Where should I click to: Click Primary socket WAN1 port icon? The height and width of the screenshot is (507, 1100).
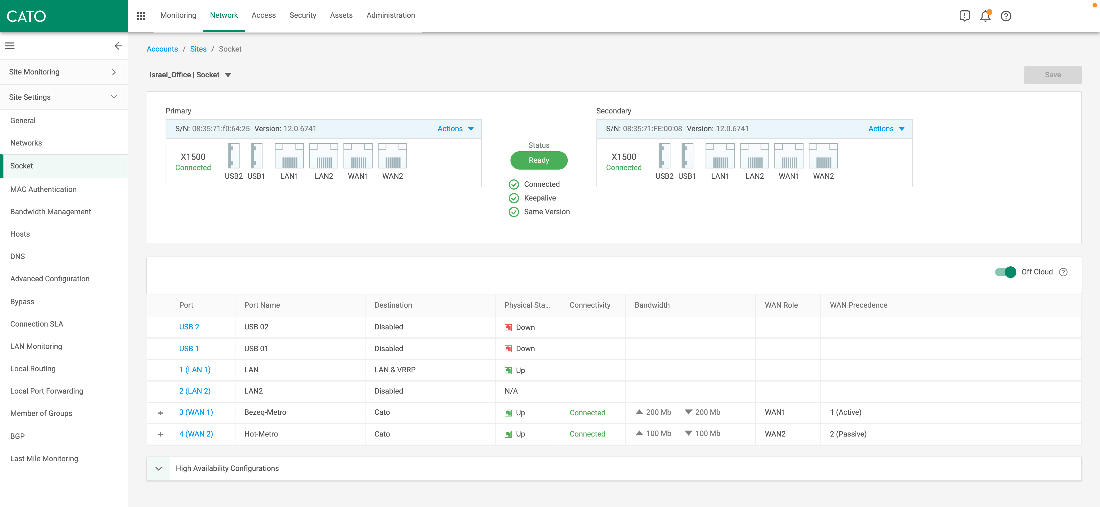(x=358, y=156)
